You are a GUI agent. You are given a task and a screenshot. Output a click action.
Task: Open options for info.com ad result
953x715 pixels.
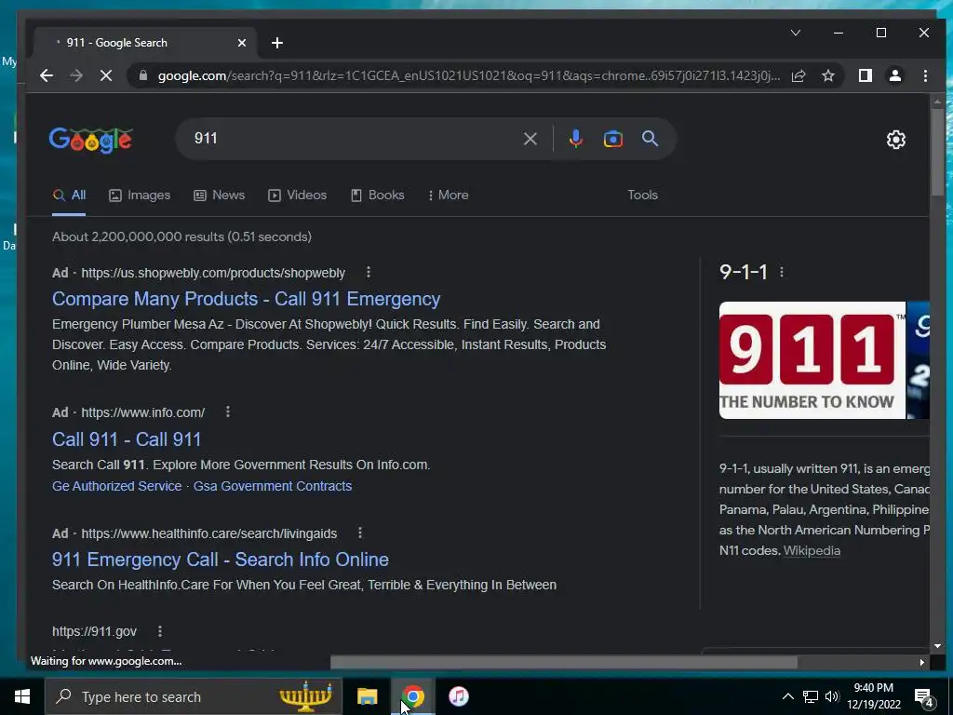pos(228,411)
